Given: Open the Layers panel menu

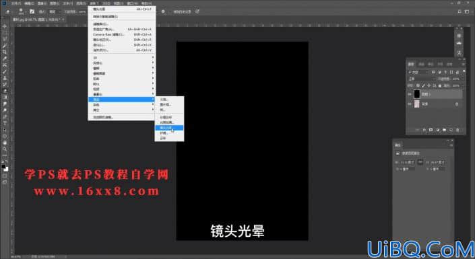Looking at the screenshot, I should (x=463, y=64).
